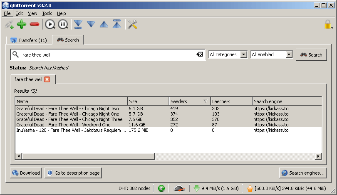
Task: Click the green download speed arrow
Action: (x=197, y=188)
